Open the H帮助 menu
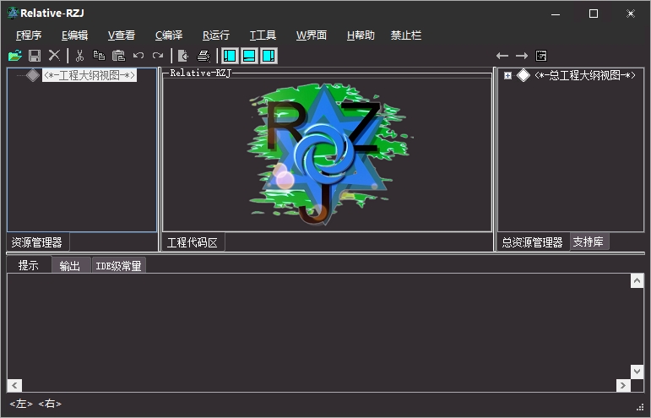Viewport: 651px width, 418px height. (361, 35)
